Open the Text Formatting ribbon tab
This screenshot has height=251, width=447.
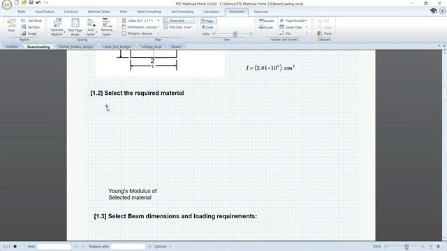pyautogui.click(x=182, y=12)
